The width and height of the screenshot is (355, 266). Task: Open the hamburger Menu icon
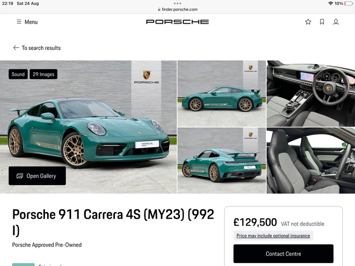pyautogui.click(x=19, y=22)
